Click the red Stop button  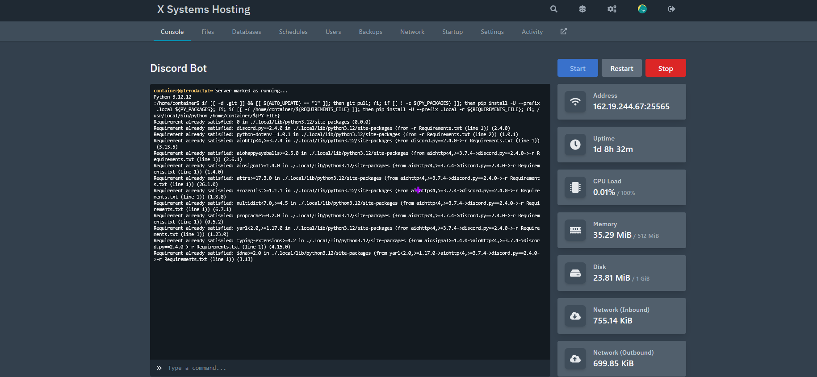point(666,68)
